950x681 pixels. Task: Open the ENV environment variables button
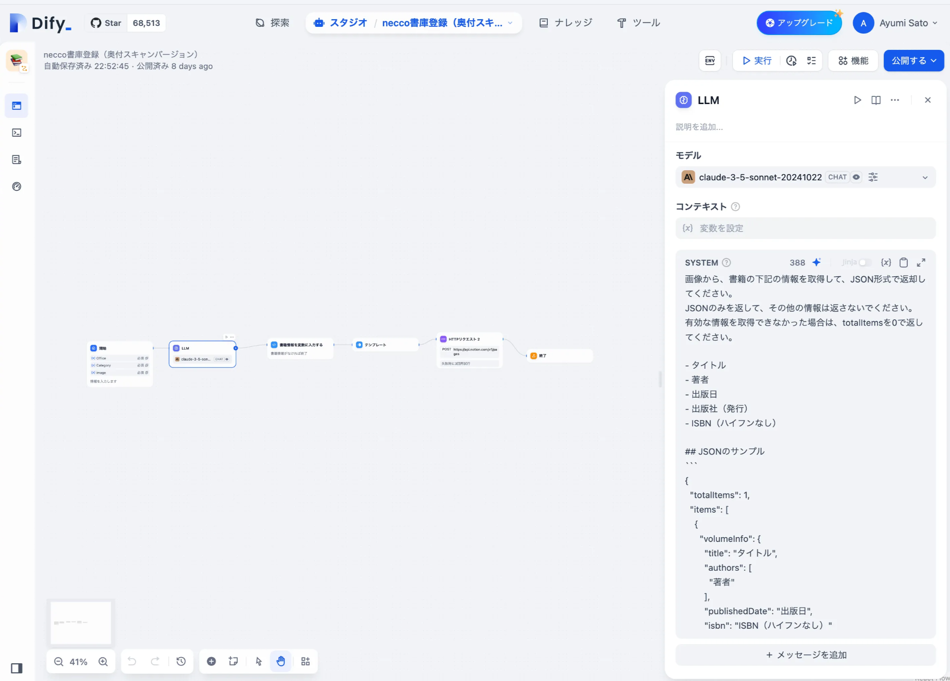tap(710, 60)
